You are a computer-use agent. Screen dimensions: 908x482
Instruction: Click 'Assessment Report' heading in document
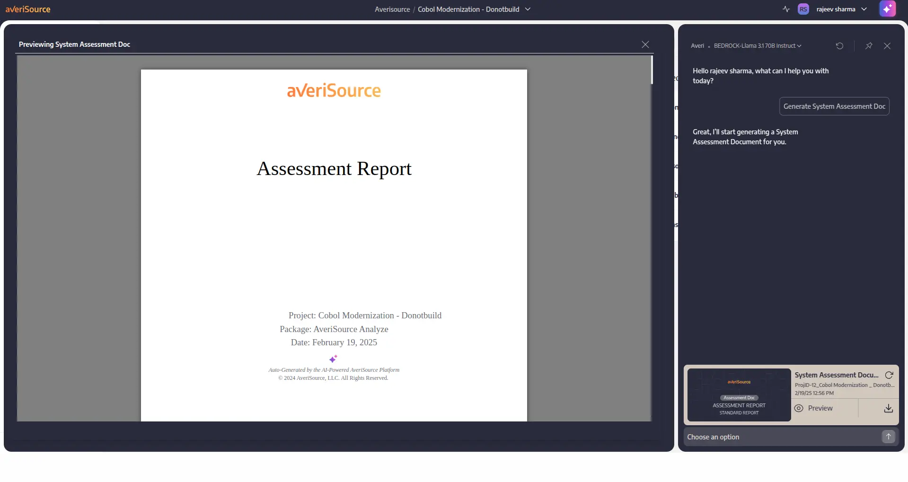tap(334, 169)
